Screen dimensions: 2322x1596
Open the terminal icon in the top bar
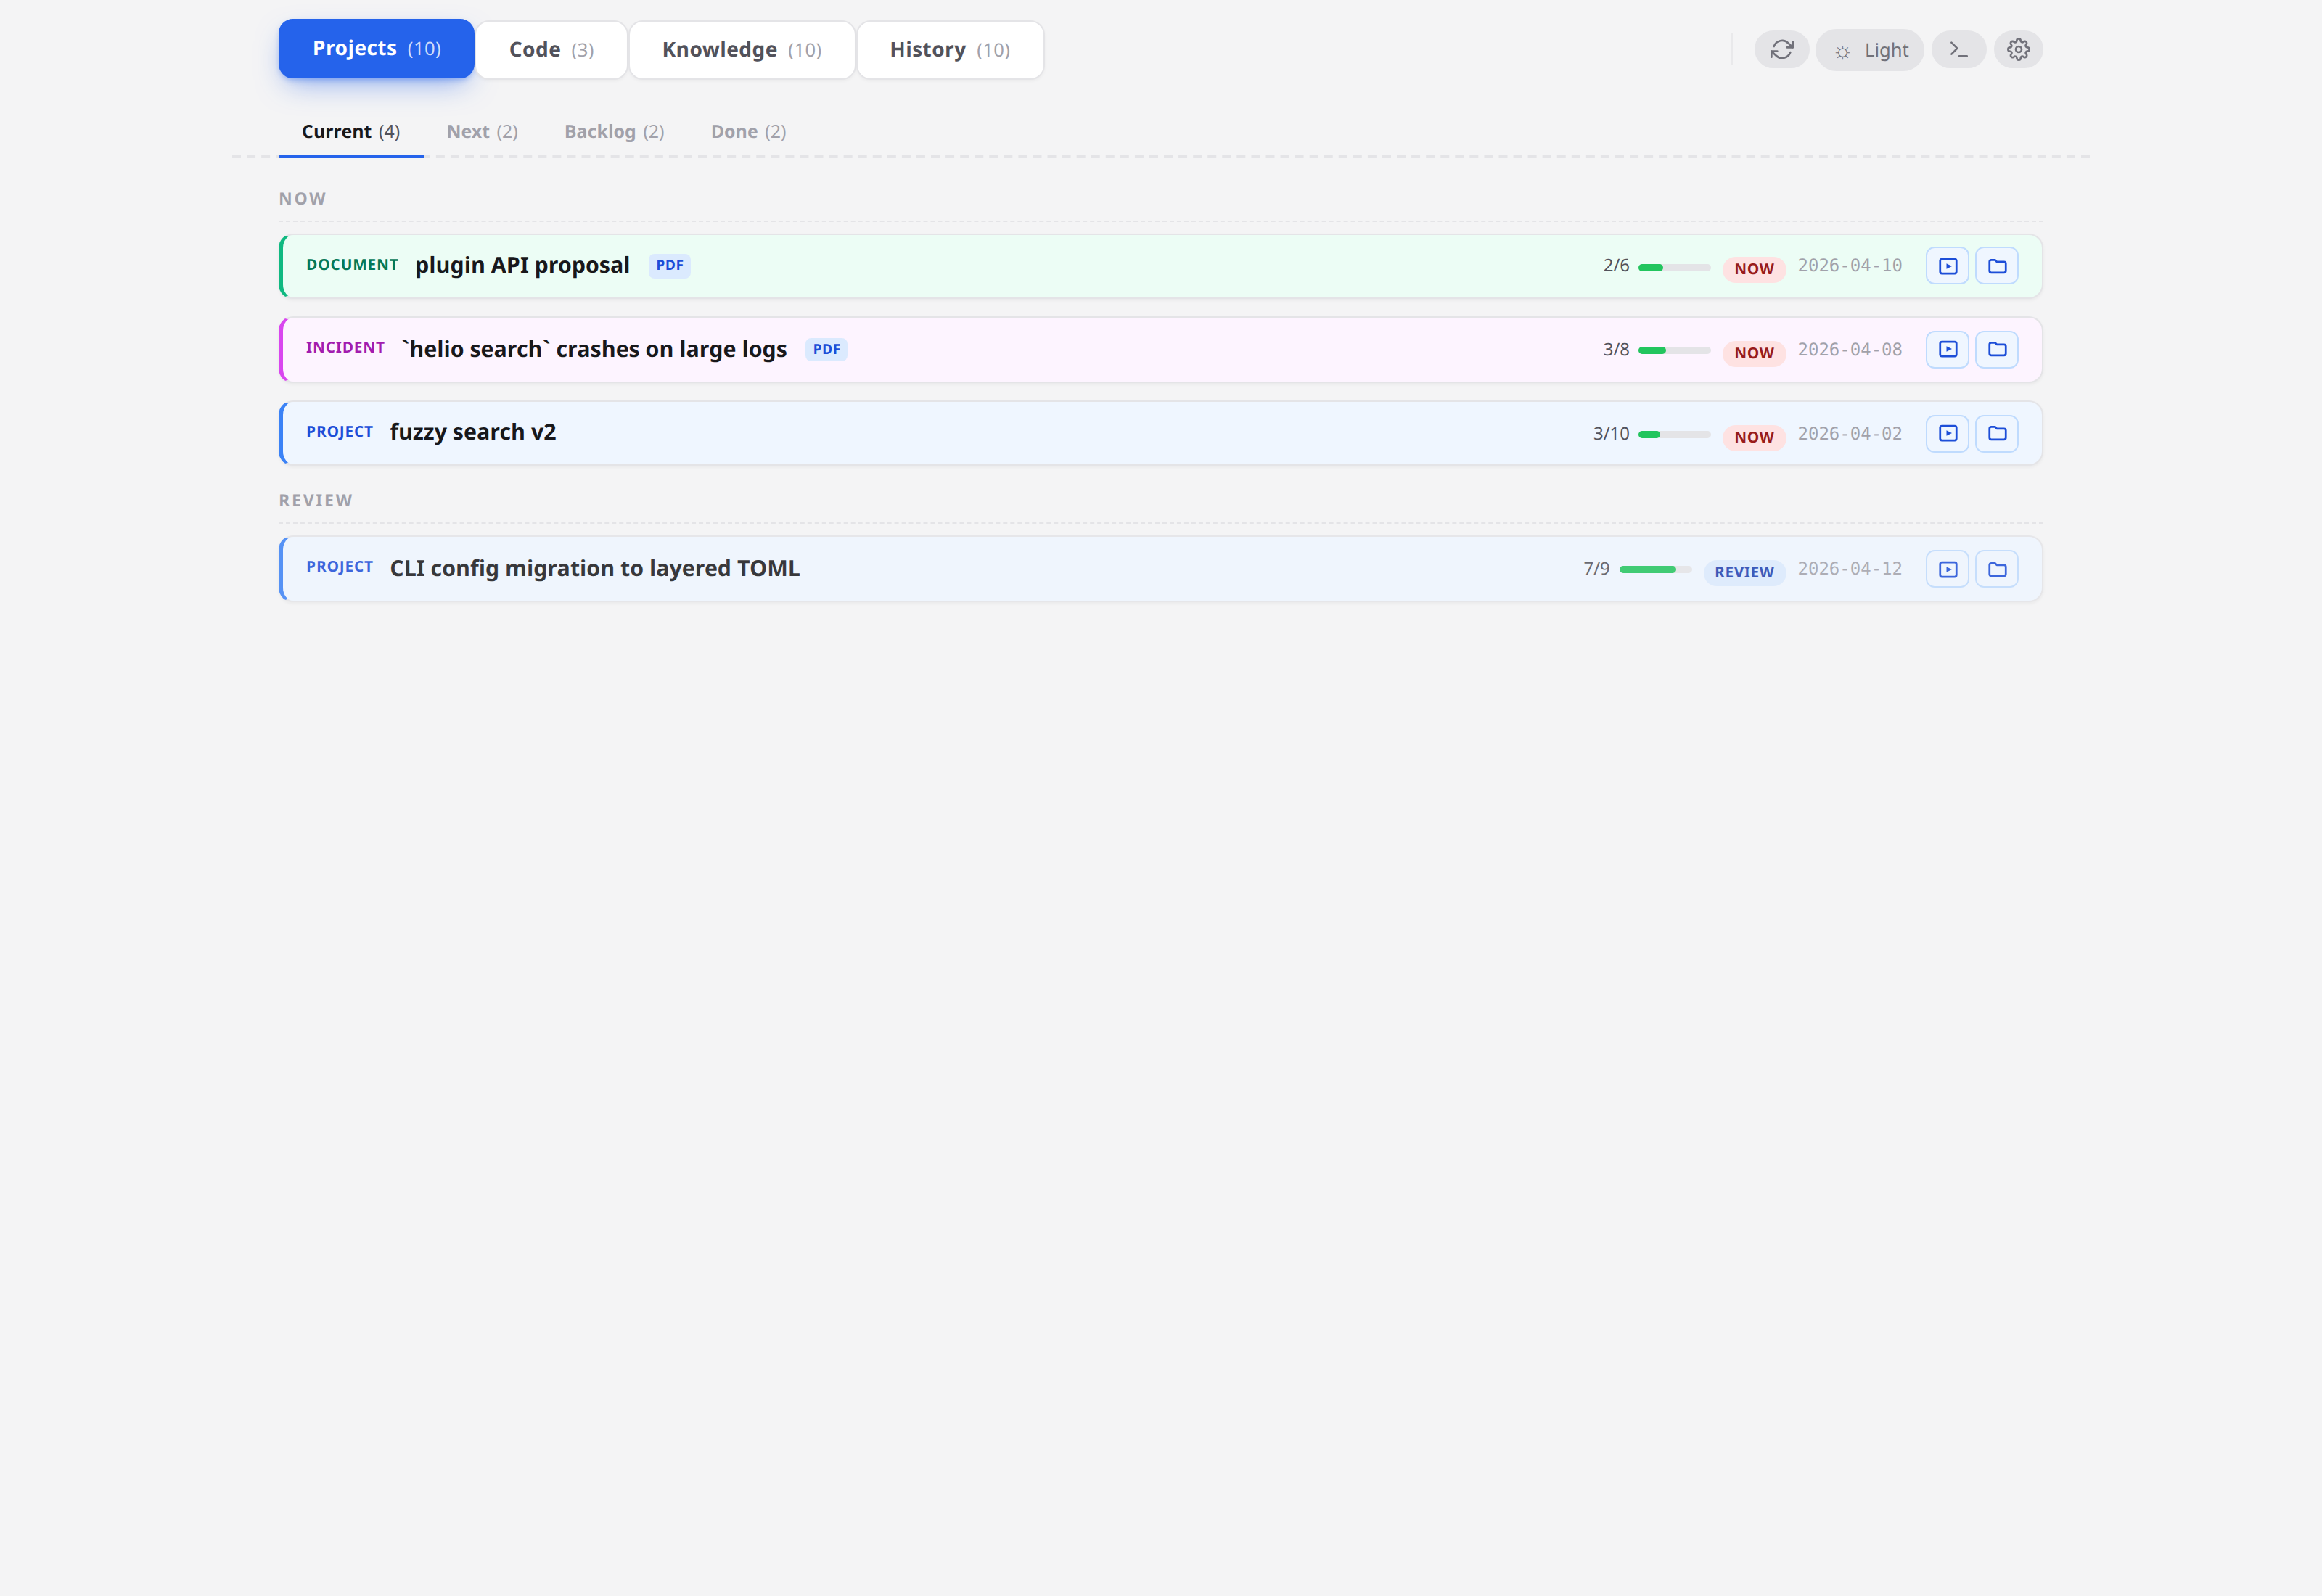(1959, 49)
